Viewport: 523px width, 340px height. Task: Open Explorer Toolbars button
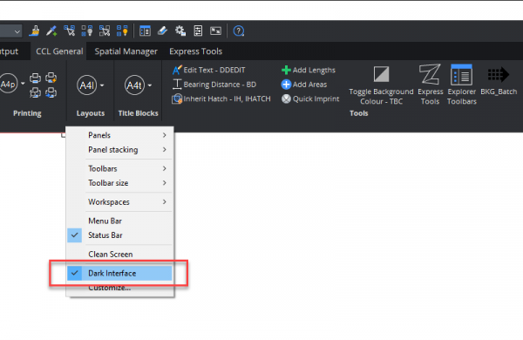(x=462, y=85)
